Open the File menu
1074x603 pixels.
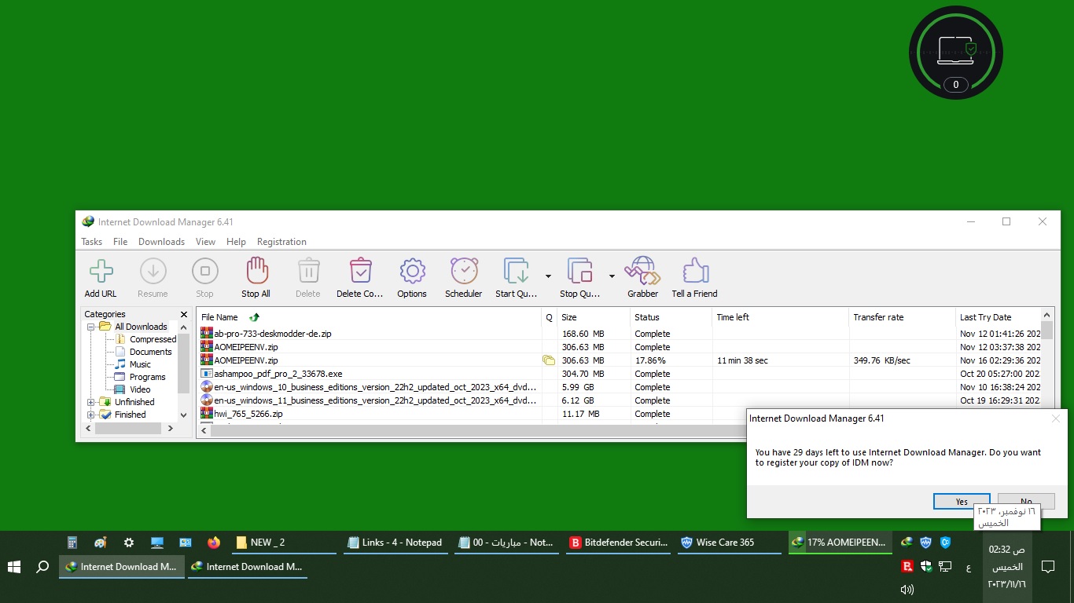coord(120,242)
